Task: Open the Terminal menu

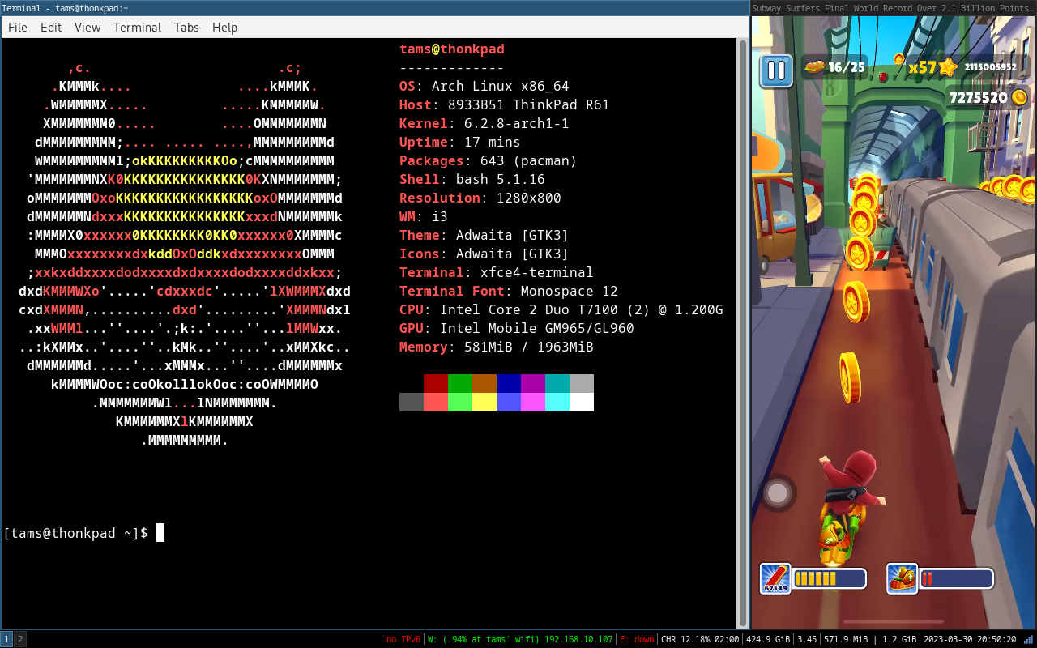Action: (137, 27)
